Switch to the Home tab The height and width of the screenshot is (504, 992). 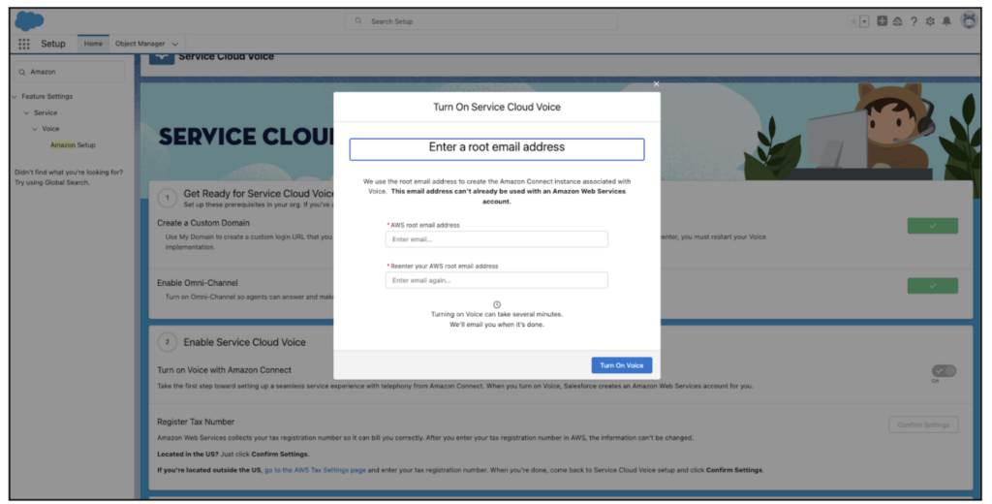tap(93, 44)
